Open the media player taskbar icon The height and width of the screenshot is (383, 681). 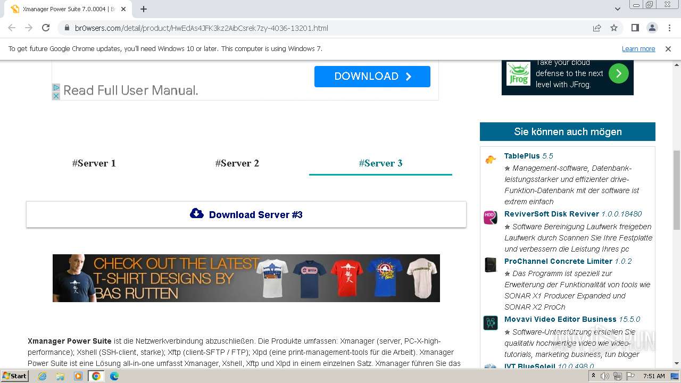point(78,376)
